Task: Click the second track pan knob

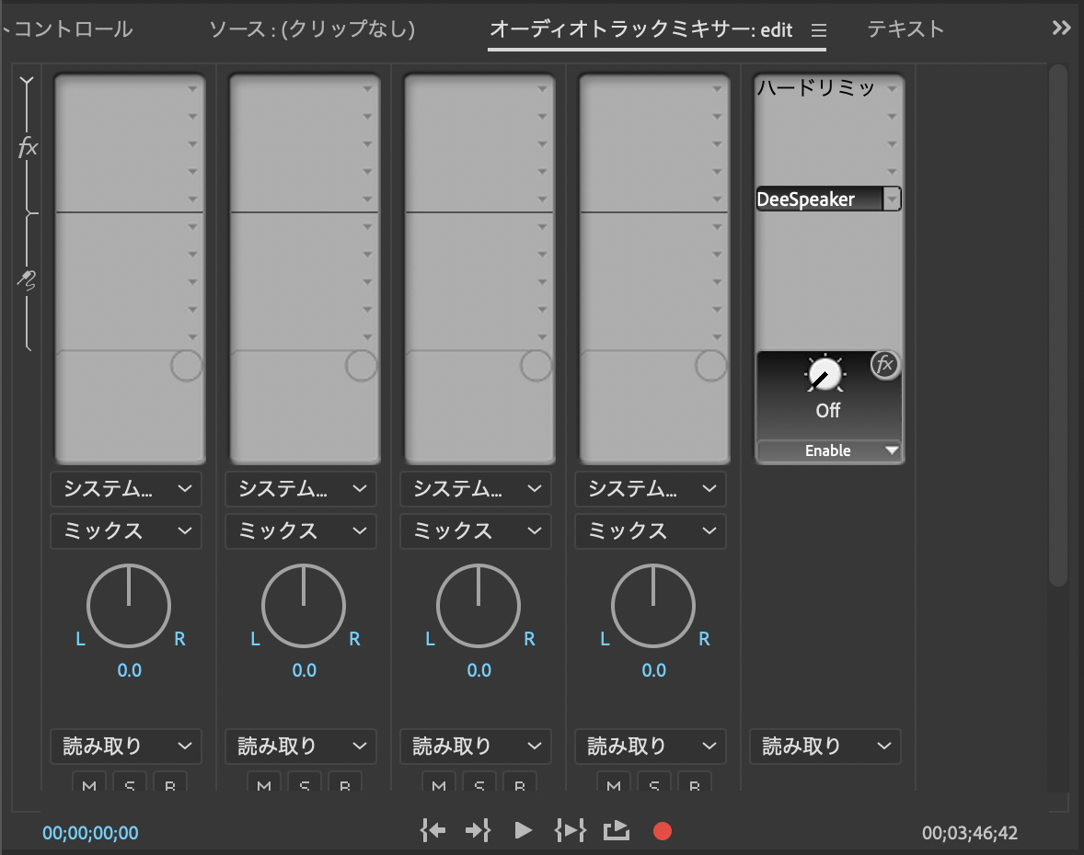Action: click(304, 606)
